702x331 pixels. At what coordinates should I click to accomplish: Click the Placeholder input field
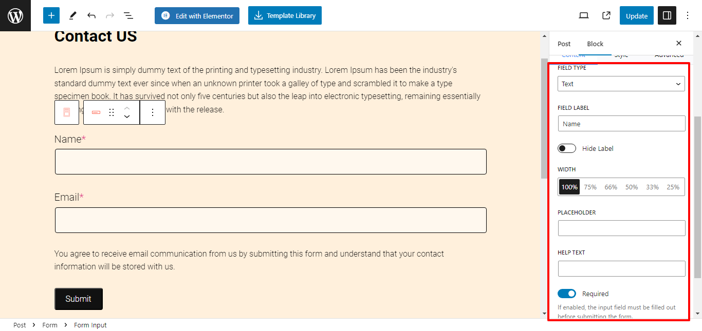[x=621, y=228]
